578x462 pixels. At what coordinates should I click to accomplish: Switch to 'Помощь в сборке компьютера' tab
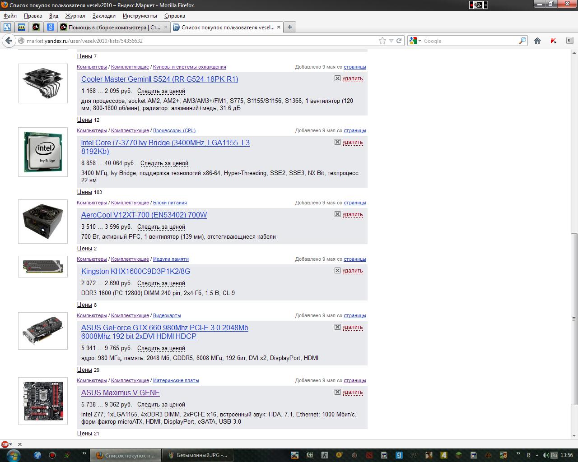click(114, 27)
